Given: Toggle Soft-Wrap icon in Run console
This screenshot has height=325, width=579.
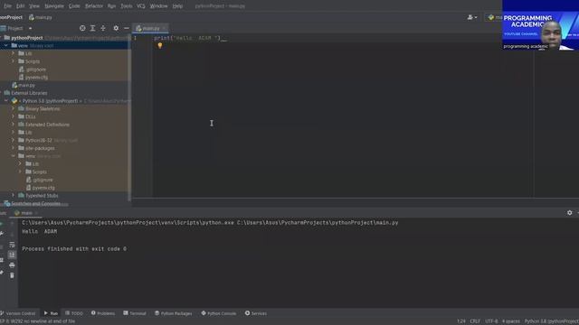Looking at the screenshot, I should pos(12,245).
